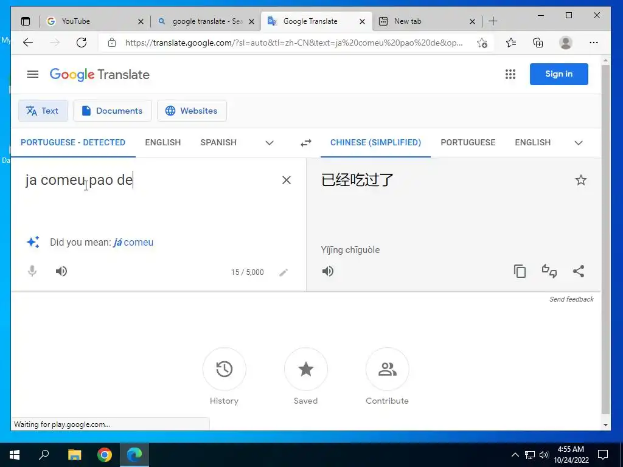Click the pencil input tools icon
This screenshot has width=623, height=467.
284,272
